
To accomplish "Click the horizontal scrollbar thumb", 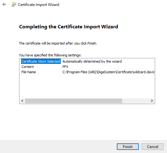I will (74, 101).
